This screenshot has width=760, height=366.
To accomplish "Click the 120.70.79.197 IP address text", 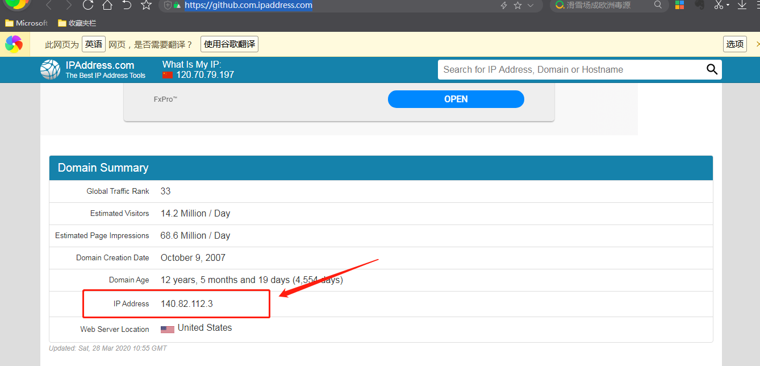I will [205, 75].
